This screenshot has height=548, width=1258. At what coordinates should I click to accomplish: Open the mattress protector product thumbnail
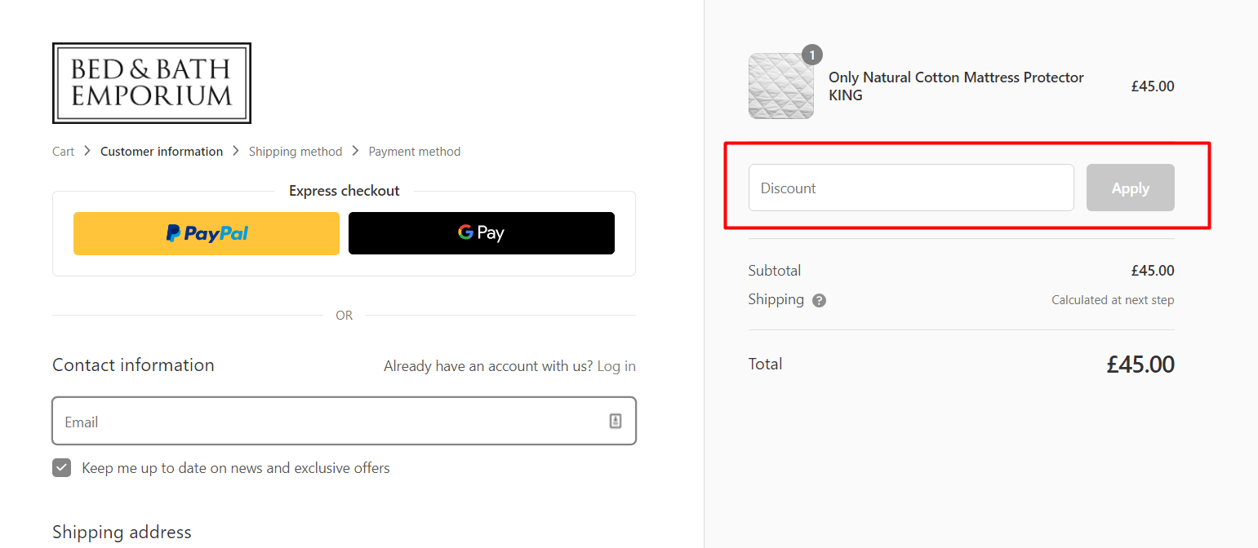click(781, 86)
